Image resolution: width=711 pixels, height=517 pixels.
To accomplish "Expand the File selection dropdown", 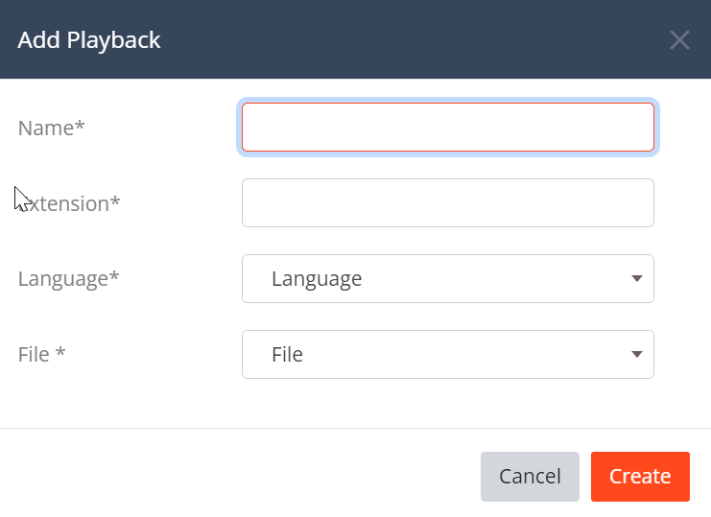I will 447,354.
